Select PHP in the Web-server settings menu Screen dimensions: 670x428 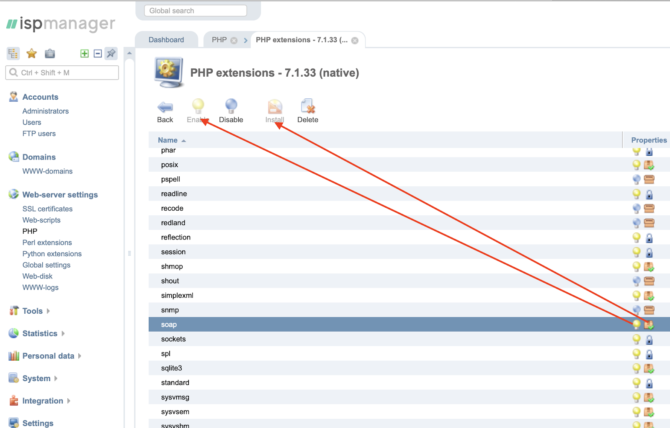pos(30,231)
